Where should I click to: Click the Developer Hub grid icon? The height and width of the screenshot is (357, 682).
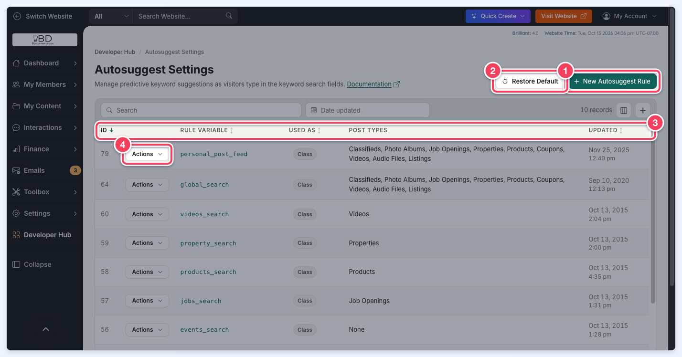(16, 235)
